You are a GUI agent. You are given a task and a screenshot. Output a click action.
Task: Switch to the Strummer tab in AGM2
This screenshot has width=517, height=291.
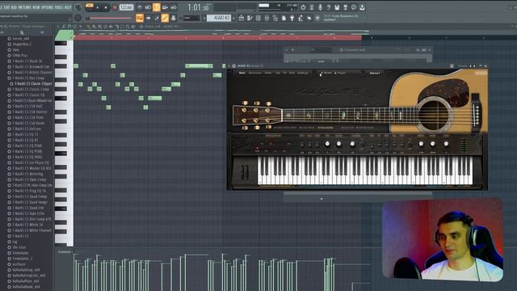255,73
